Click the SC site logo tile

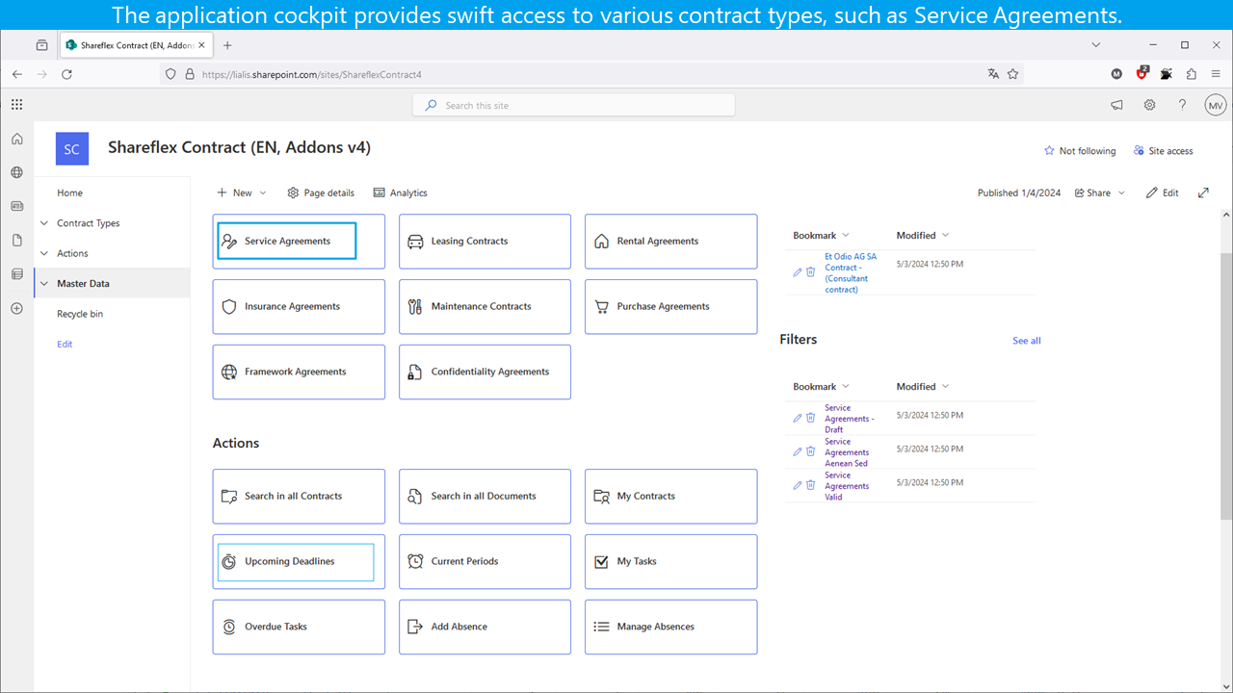click(72, 149)
